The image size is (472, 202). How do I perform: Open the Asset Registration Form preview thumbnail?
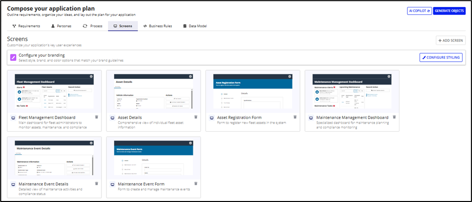pyautogui.click(x=253, y=91)
